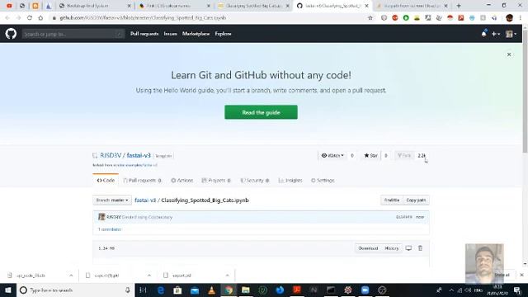Click the browser back arrow
This screenshot has height=297, width=528.
tap(7, 18)
